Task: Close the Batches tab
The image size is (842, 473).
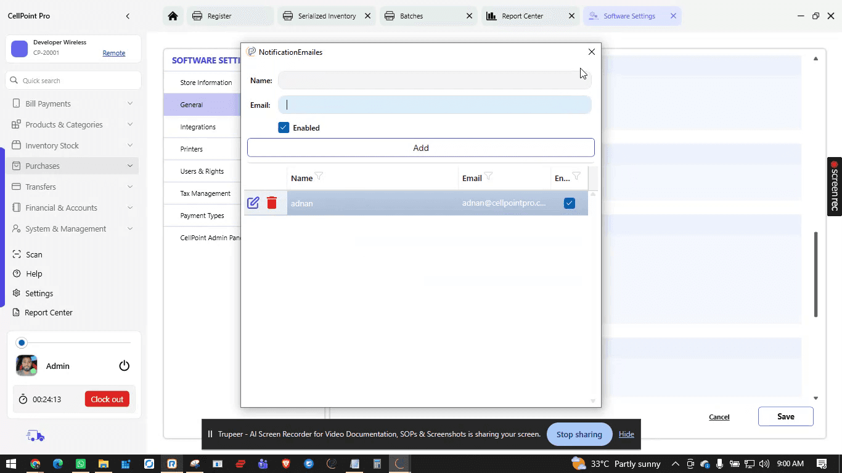Action: 470,16
